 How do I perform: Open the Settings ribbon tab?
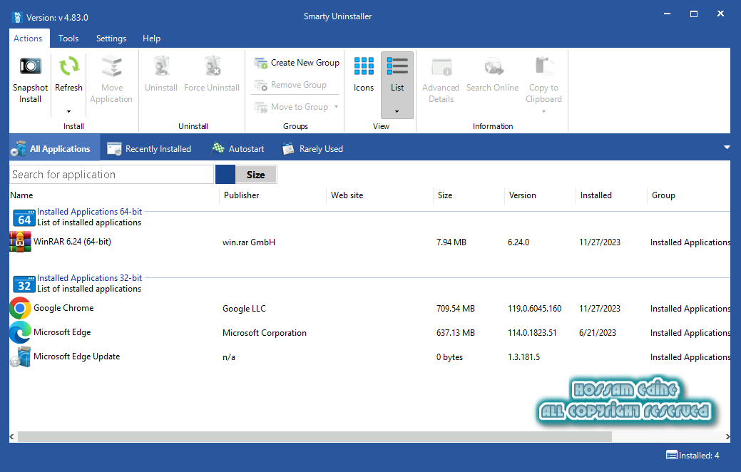pyautogui.click(x=111, y=39)
